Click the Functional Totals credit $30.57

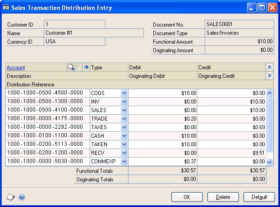(232, 171)
